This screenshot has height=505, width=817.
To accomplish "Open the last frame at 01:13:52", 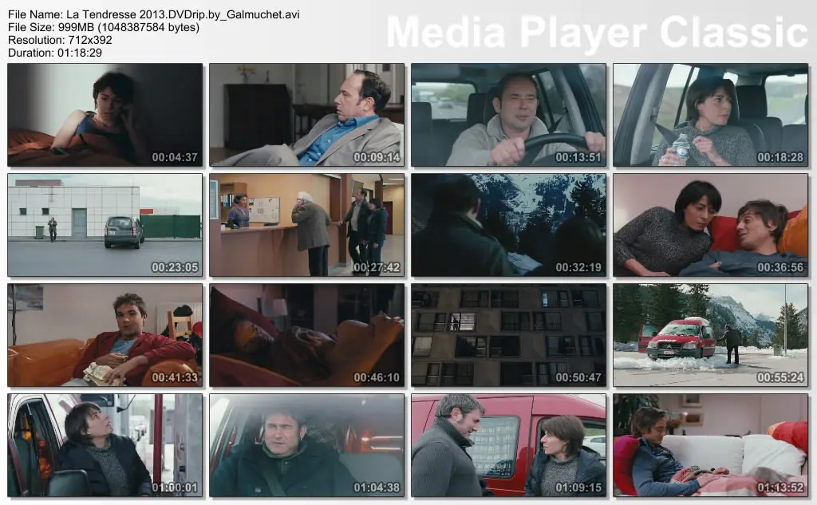I will pos(711,445).
